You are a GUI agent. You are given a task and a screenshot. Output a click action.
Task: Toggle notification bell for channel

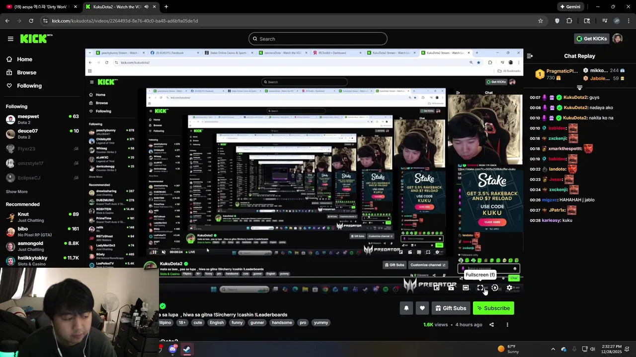click(x=406, y=308)
